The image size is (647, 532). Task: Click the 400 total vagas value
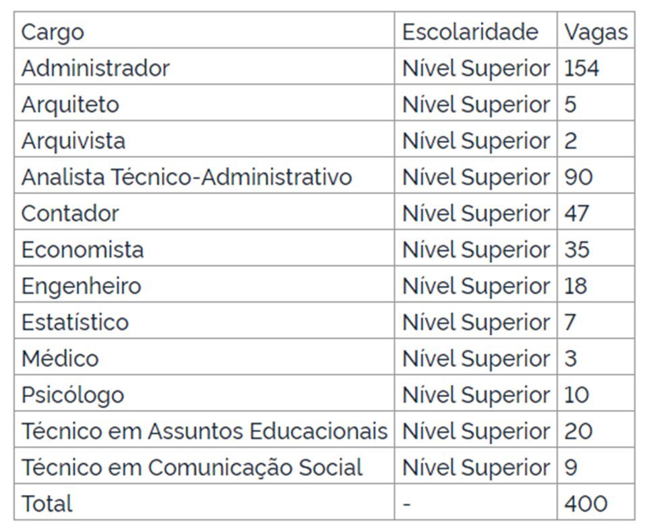586,504
